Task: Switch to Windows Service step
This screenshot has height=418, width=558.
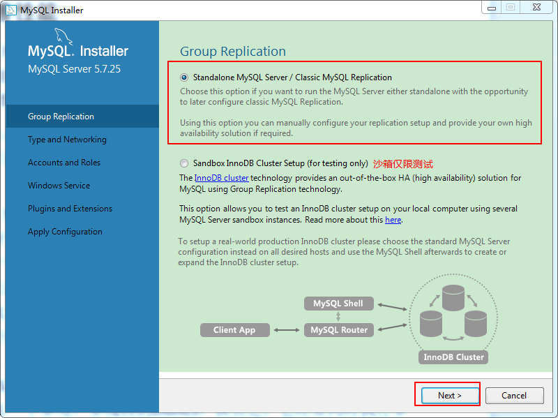Action: pyautogui.click(x=59, y=186)
